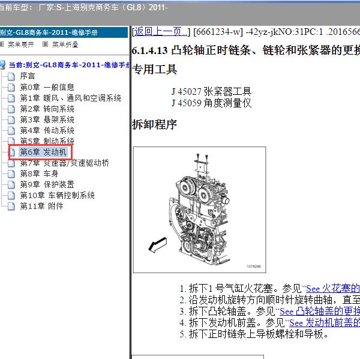360x359 pixels.
Task: Click the 拆卸程序 section heading
Action: coord(154,125)
